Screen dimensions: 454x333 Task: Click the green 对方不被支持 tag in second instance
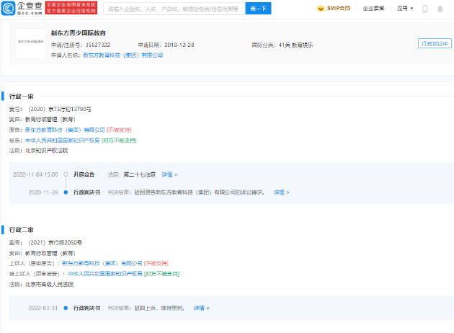[x=162, y=274]
